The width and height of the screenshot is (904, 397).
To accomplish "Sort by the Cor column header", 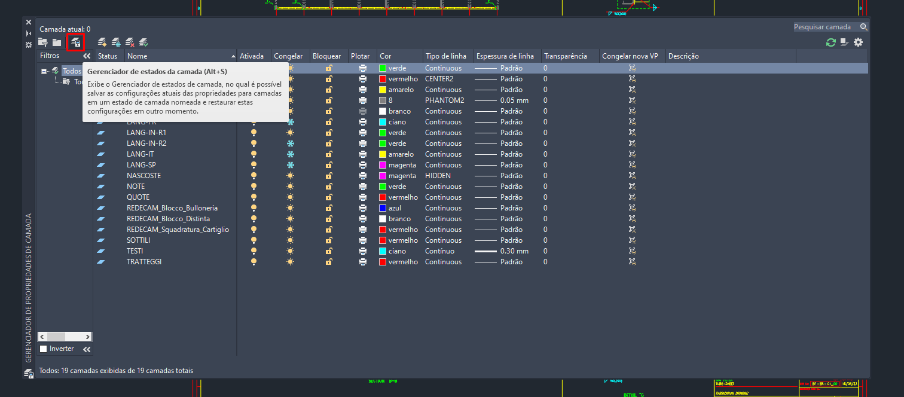I will pos(399,56).
